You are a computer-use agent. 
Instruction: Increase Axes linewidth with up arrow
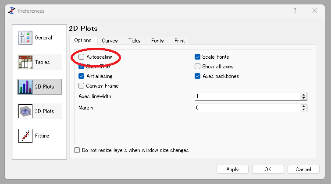pos(303,95)
